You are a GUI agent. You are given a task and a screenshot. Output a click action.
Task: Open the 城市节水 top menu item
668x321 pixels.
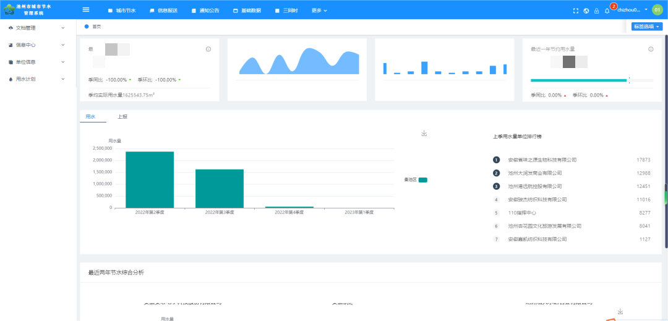pyautogui.click(x=122, y=11)
